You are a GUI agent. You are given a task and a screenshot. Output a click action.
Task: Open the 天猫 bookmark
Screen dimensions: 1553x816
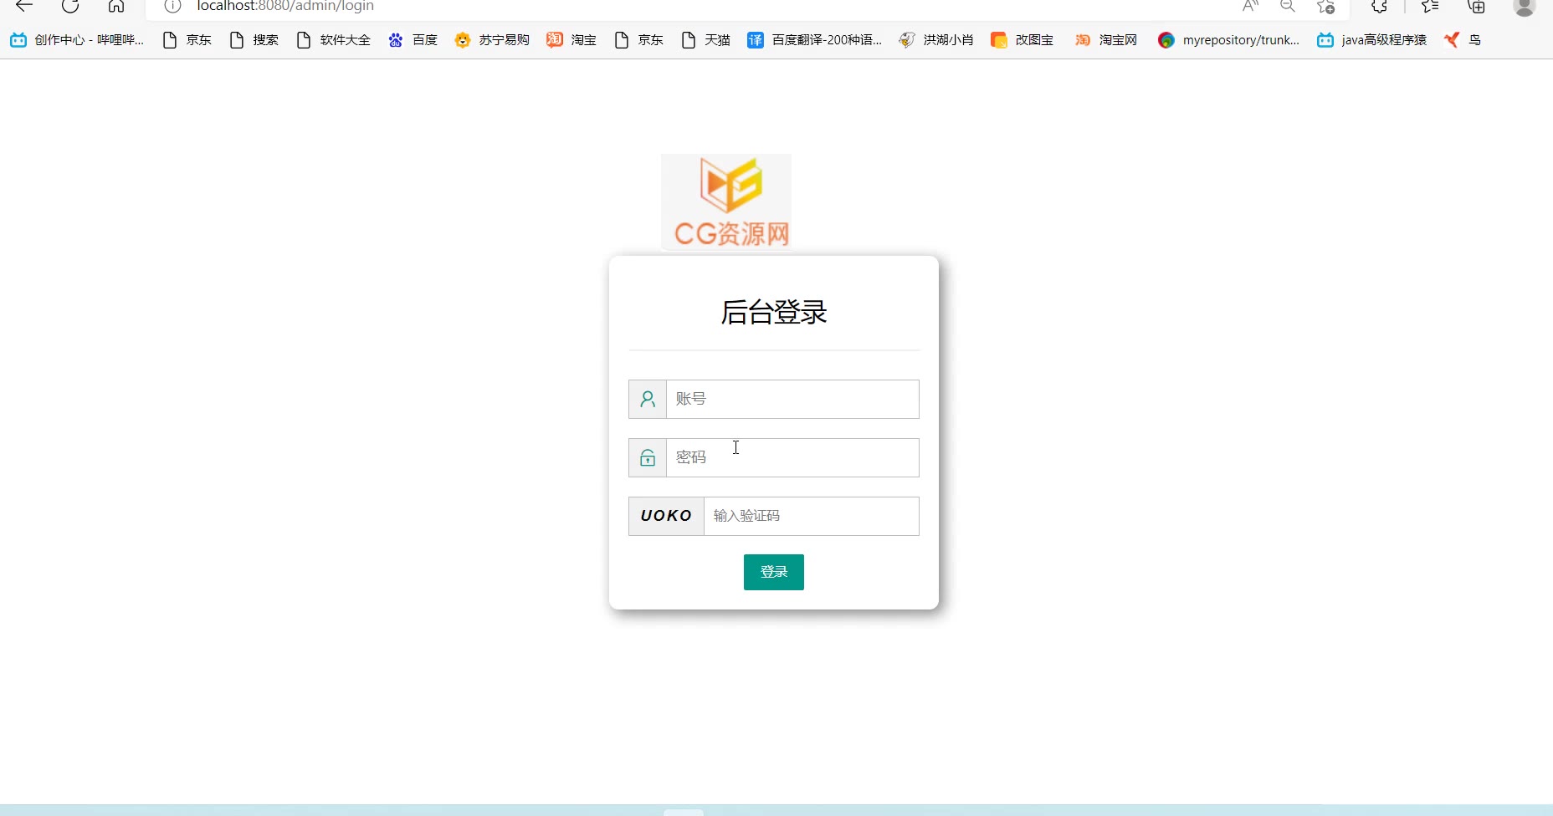pyautogui.click(x=706, y=40)
